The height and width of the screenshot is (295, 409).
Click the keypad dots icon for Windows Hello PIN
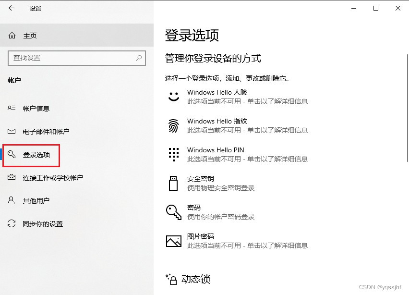click(x=174, y=155)
